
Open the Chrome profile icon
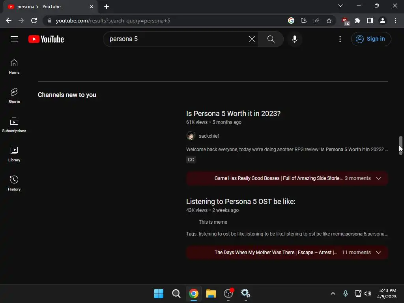pyautogui.click(x=382, y=21)
